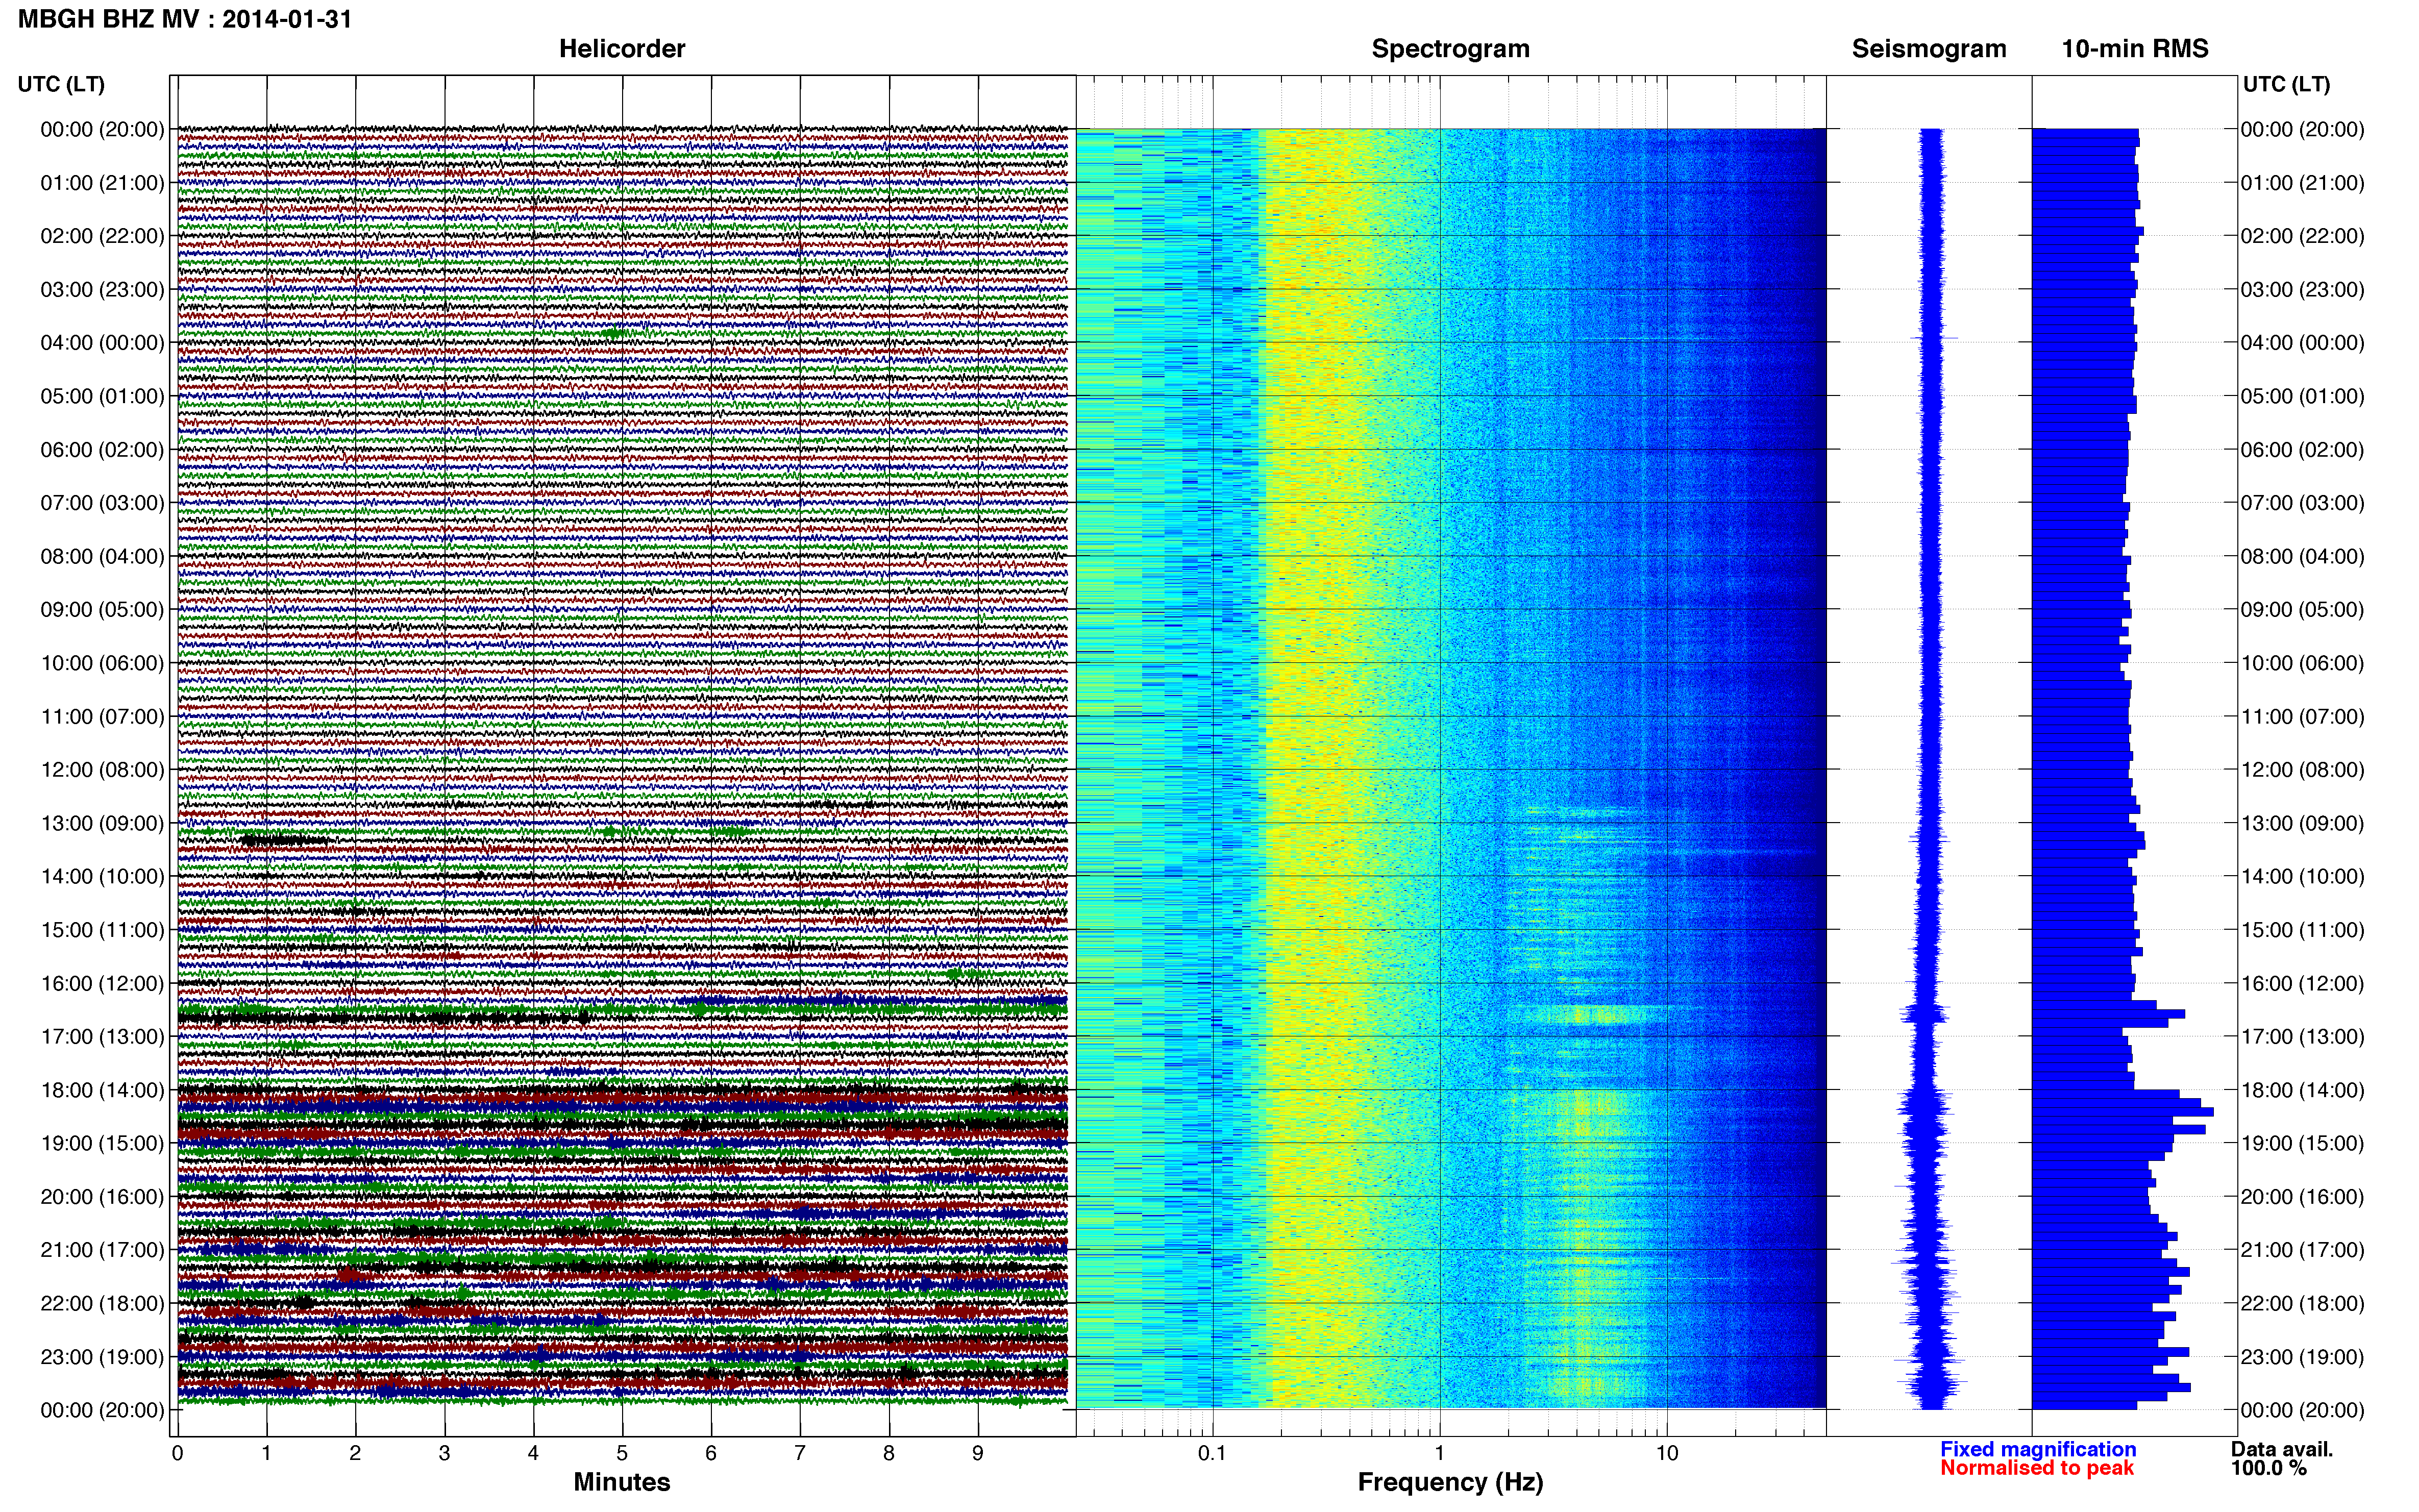Screen dimensions: 2419x1512
Task: Click the right 02:00 (22:00) time label
Action: 2302,236
